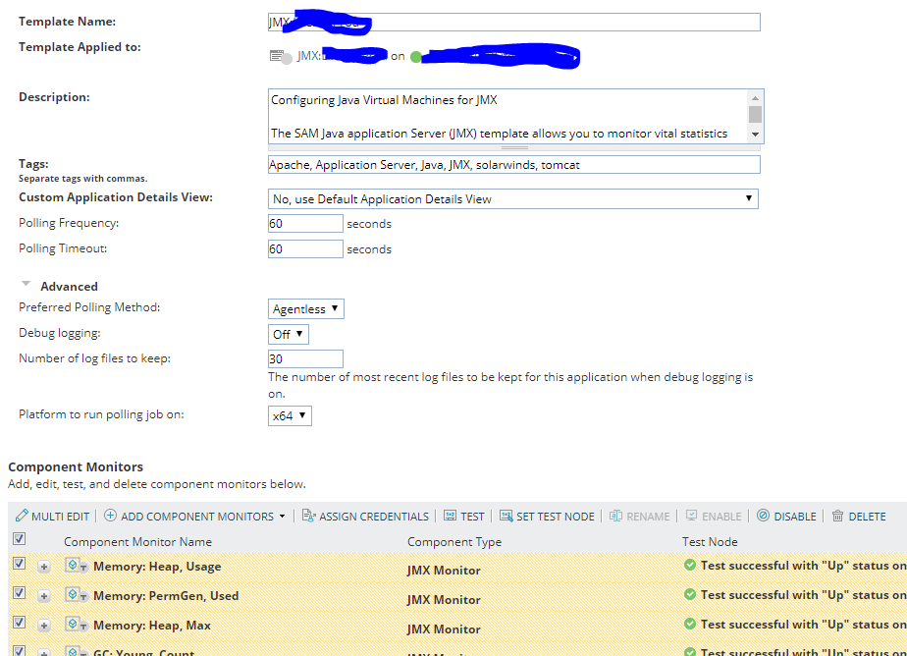Uncheck the Memory: Heap, Usage checkbox
The width and height of the screenshot is (907, 656).
19,564
